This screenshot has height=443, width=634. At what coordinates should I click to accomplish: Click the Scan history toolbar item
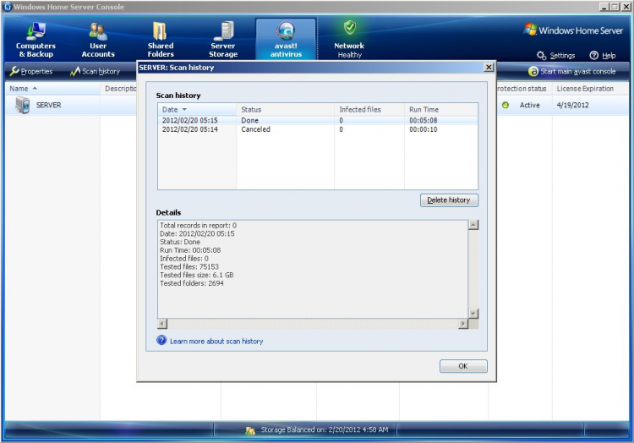(x=95, y=72)
